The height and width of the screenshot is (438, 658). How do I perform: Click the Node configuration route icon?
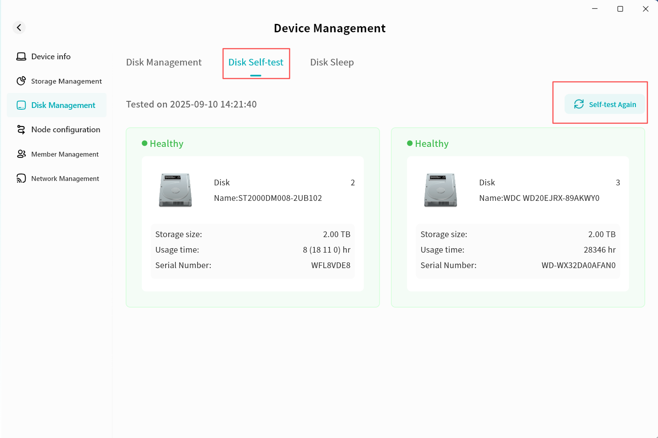[x=21, y=130]
